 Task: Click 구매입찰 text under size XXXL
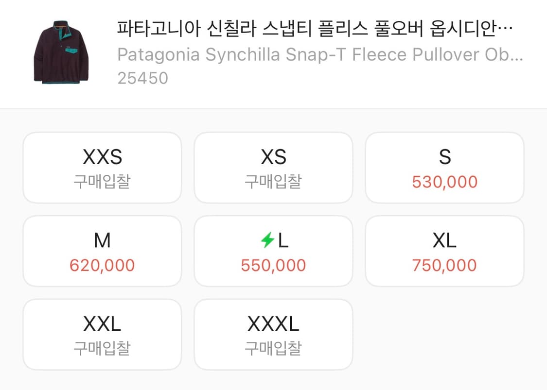click(274, 348)
